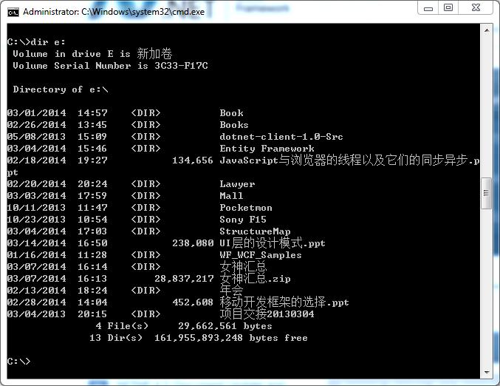Click the scrollbar down arrow
Image resolution: width=500 pixels, height=386 pixels.
(x=487, y=373)
